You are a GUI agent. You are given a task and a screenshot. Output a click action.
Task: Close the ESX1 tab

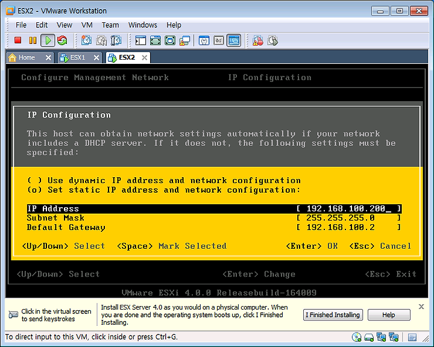(x=96, y=58)
